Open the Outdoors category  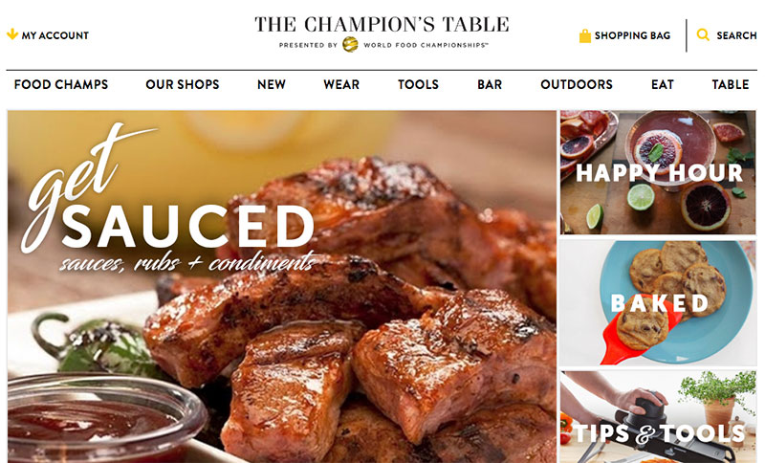[577, 84]
